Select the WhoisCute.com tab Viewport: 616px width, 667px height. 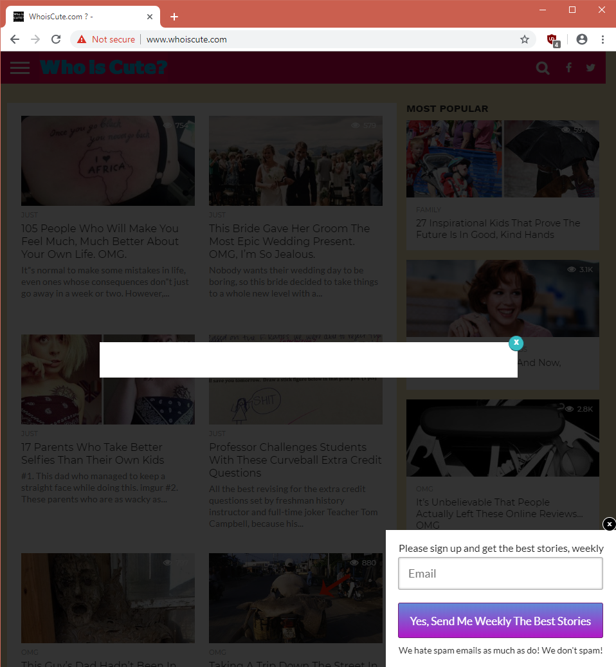click(83, 17)
